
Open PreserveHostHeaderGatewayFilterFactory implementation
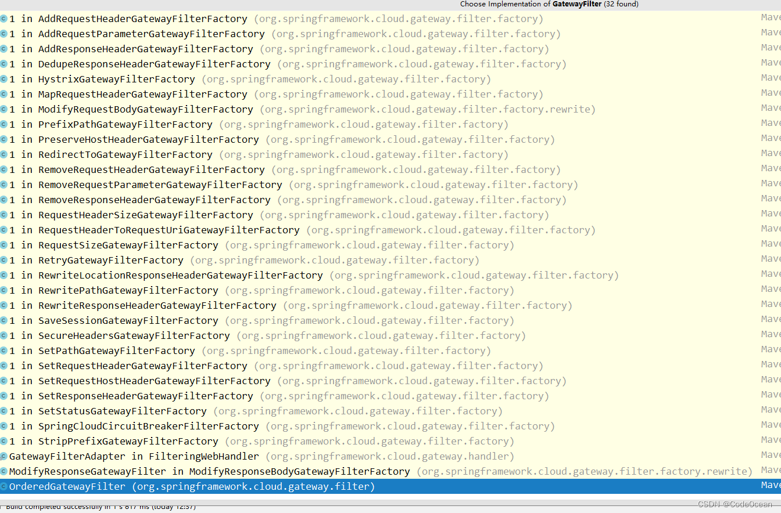[x=390, y=139]
